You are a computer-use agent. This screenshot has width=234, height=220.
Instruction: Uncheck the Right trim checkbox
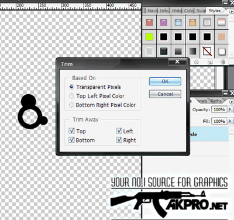coord(119,140)
